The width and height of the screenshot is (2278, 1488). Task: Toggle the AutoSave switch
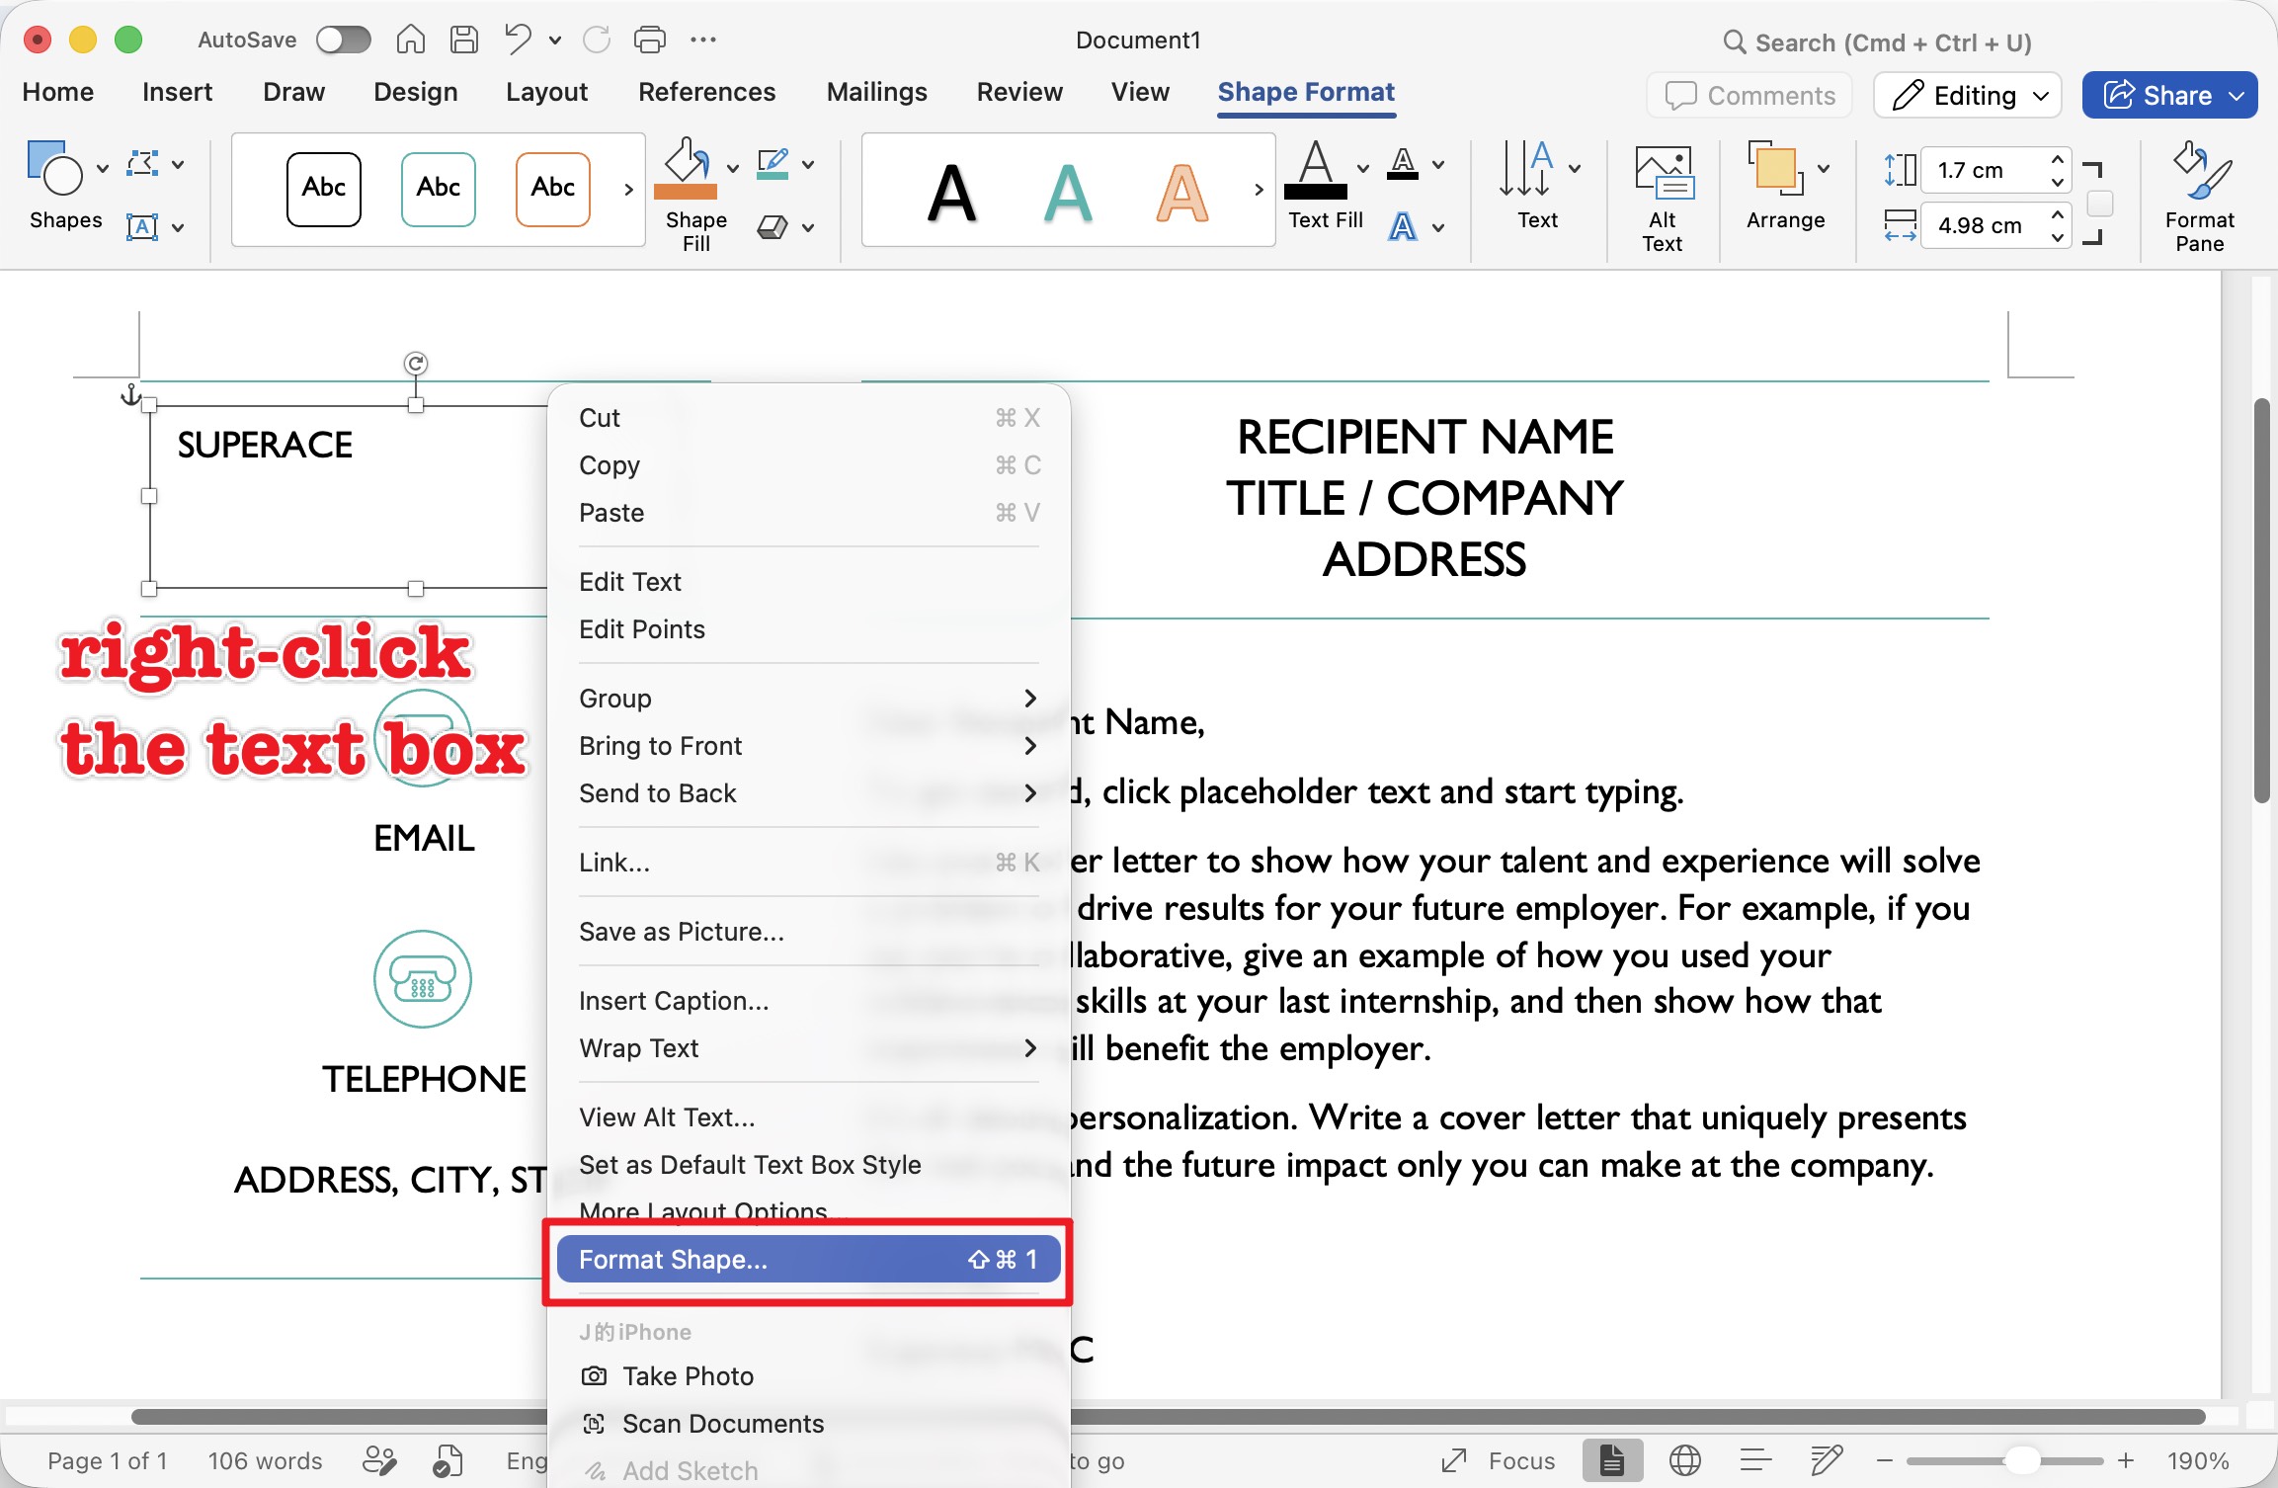(x=343, y=40)
